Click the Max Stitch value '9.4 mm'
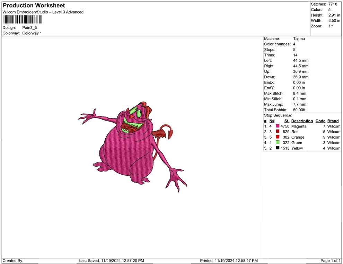This screenshot has height=264, width=343. pyautogui.click(x=300, y=94)
